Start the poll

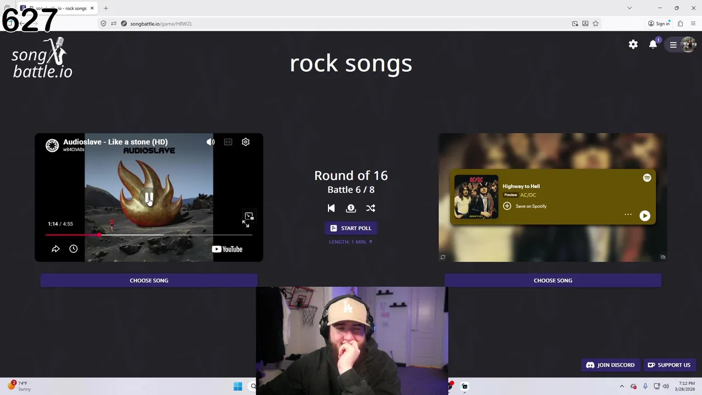click(x=351, y=228)
